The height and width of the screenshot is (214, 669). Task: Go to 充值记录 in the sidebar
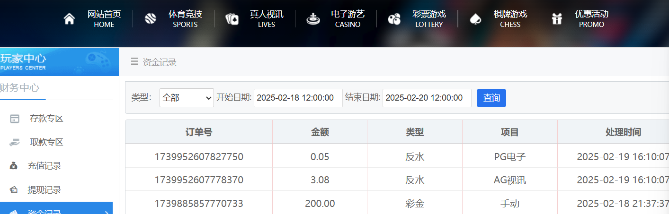pos(45,166)
